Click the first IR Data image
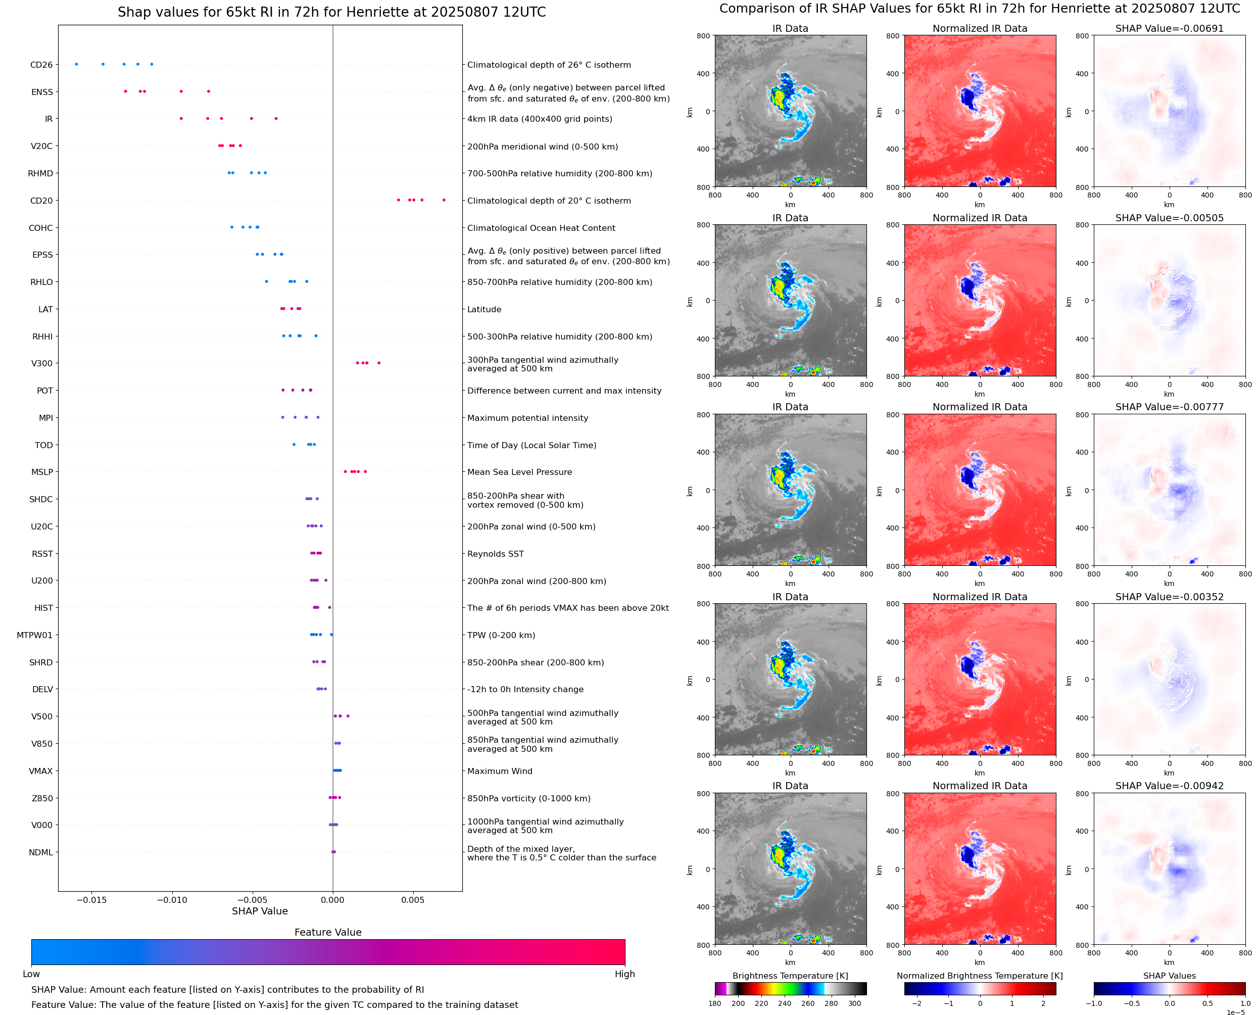Viewport: 1258px width, 1015px height. coord(790,111)
